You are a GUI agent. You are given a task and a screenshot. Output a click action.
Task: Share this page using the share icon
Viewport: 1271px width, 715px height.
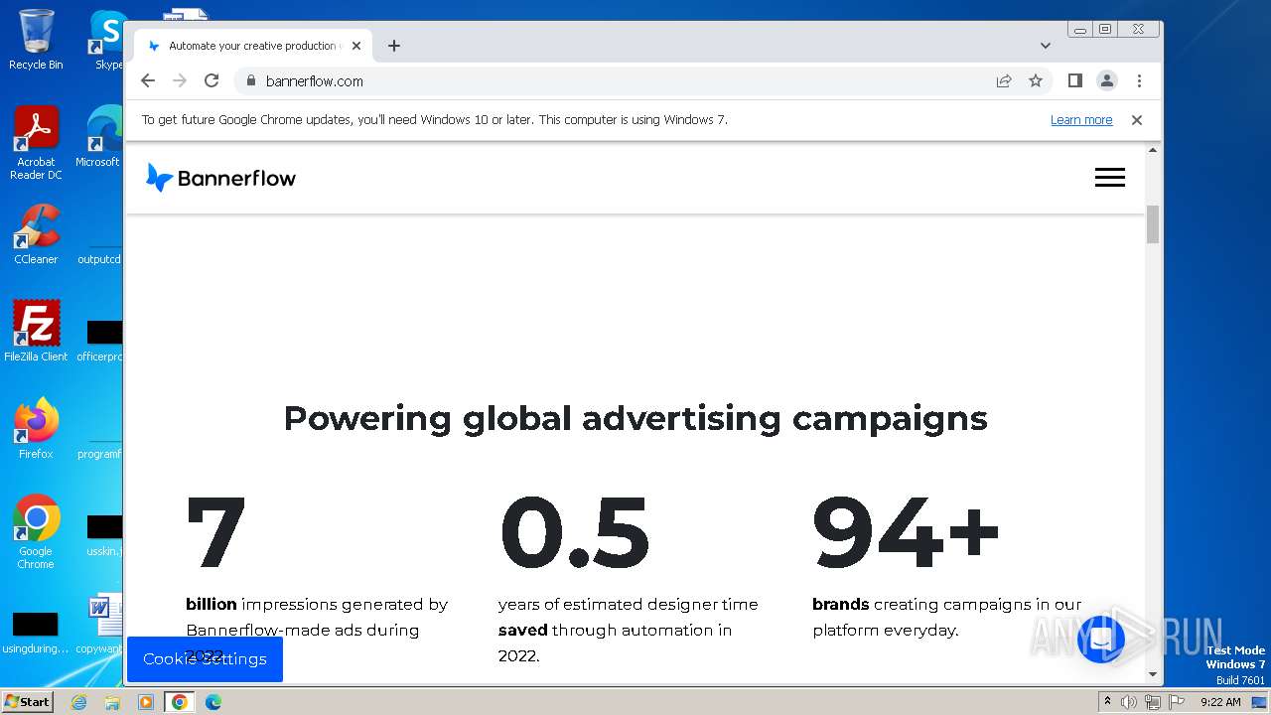click(1004, 81)
